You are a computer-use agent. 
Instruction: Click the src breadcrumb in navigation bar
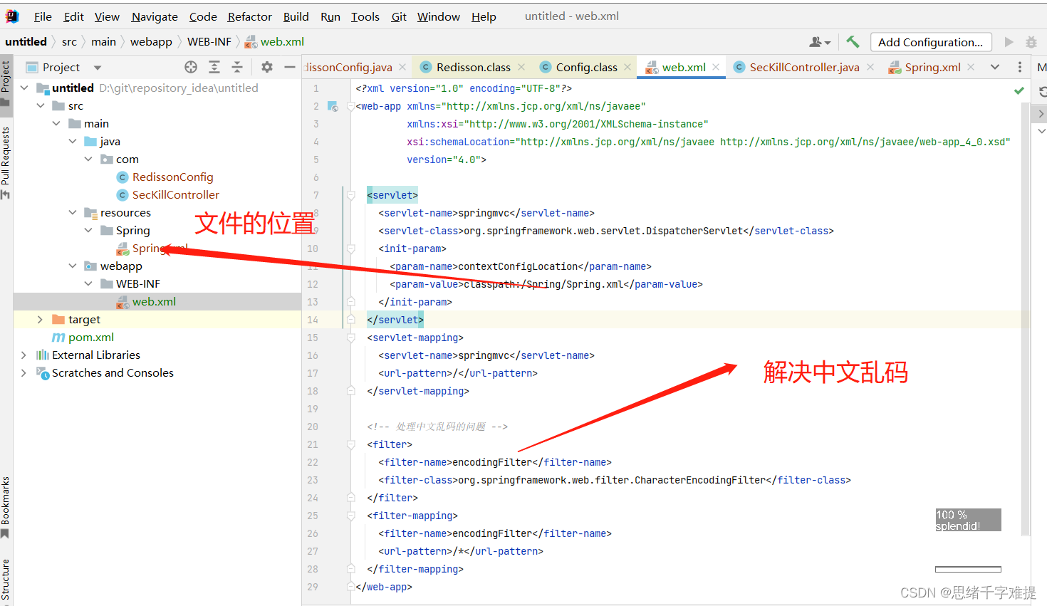pyautogui.click(x=69, y=42)
